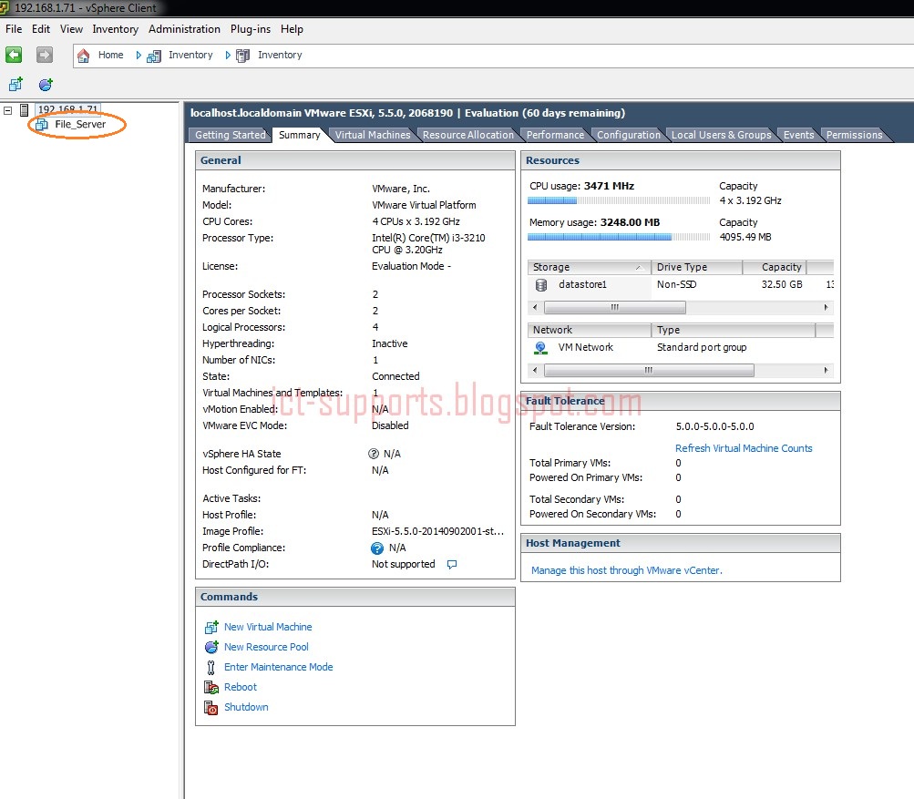Click the green Back navigation arrow

(14, 55)
